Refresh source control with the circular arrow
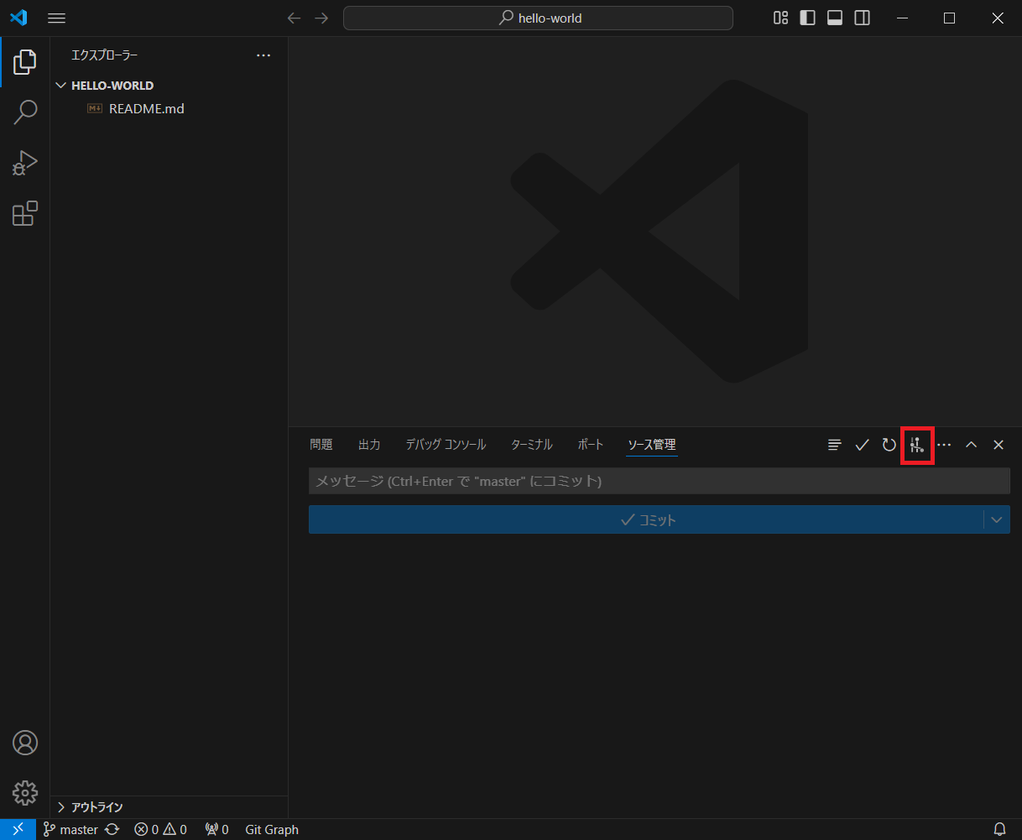1022x840 pixels. click(x=889, y=445)
